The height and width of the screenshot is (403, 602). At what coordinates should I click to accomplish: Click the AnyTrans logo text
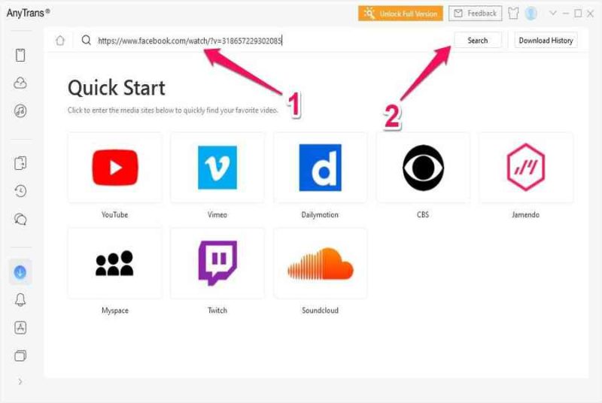tap(28, 13)
